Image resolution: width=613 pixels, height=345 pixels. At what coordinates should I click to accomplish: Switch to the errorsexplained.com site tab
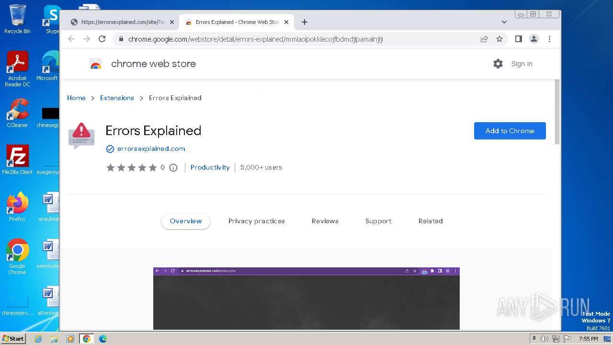pos(122,22)
